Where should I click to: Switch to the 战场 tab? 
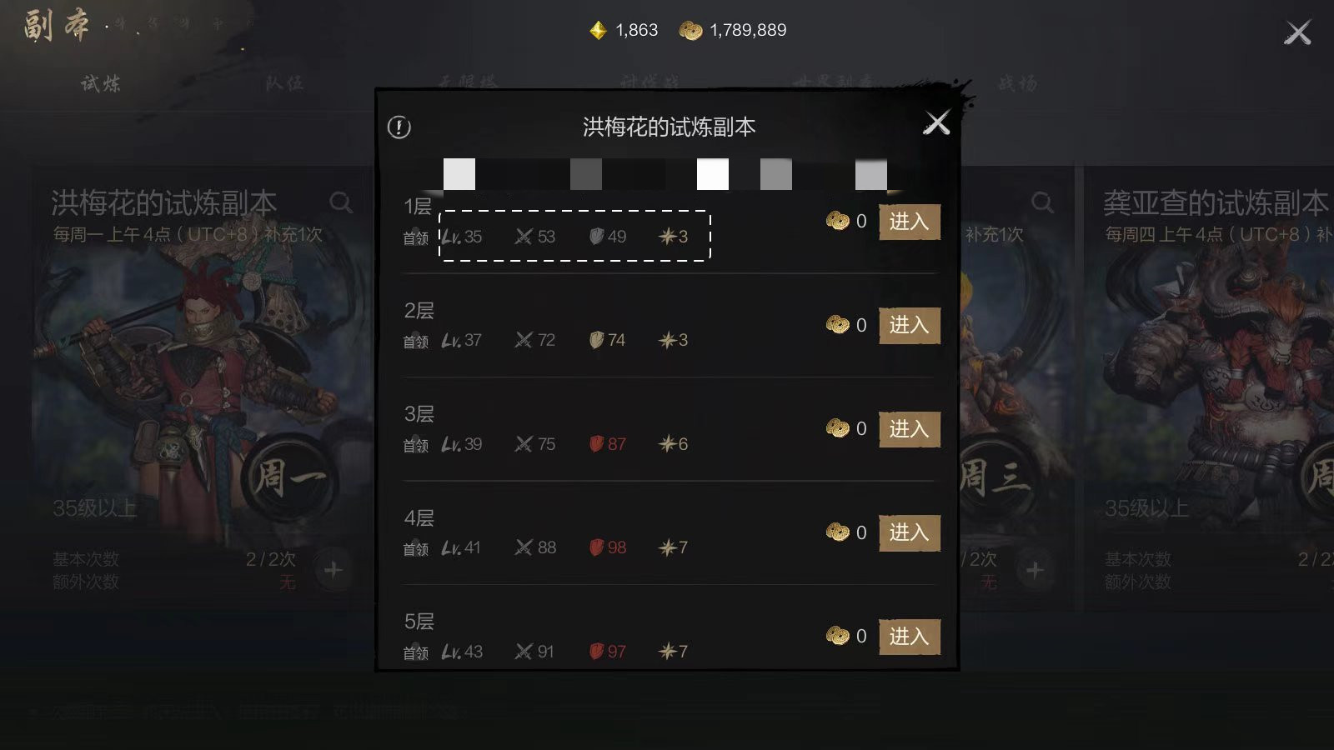pos(1018,83)
